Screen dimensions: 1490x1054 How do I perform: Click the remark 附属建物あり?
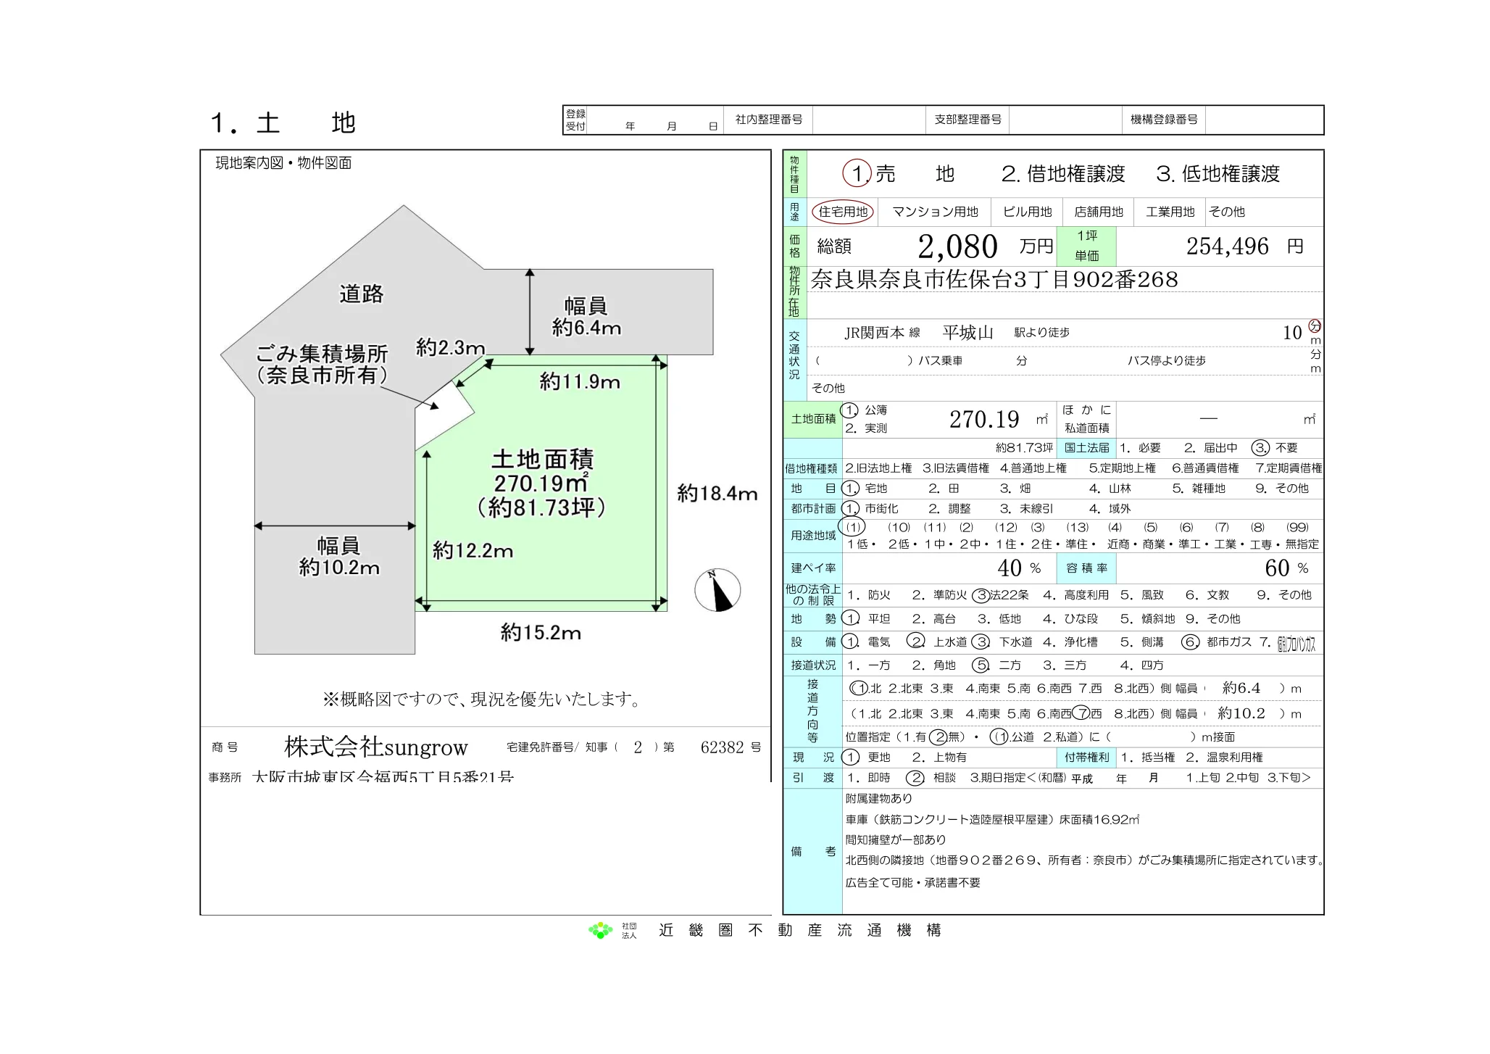pyautogui.click(x=878, y=799)
